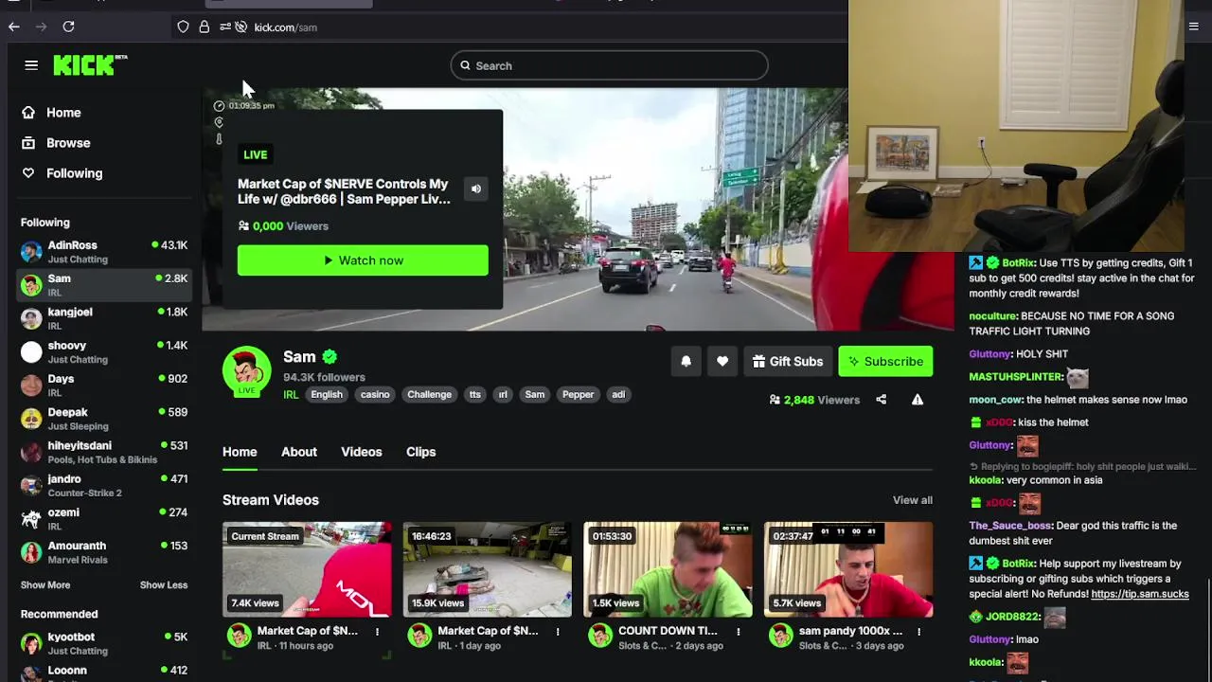Go back with browser back arrow
This screenshot has height=682, width=1212.
point(14,27)
